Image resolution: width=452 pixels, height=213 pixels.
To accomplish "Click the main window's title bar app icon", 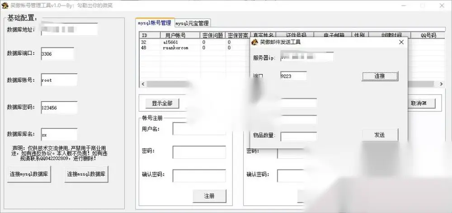I will point(5,5).
